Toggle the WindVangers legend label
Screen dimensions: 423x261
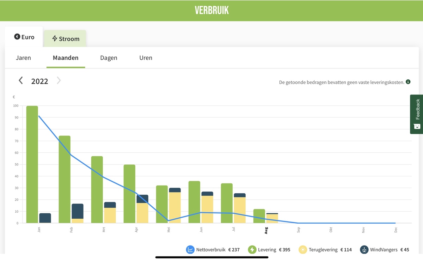click(384, 250)
